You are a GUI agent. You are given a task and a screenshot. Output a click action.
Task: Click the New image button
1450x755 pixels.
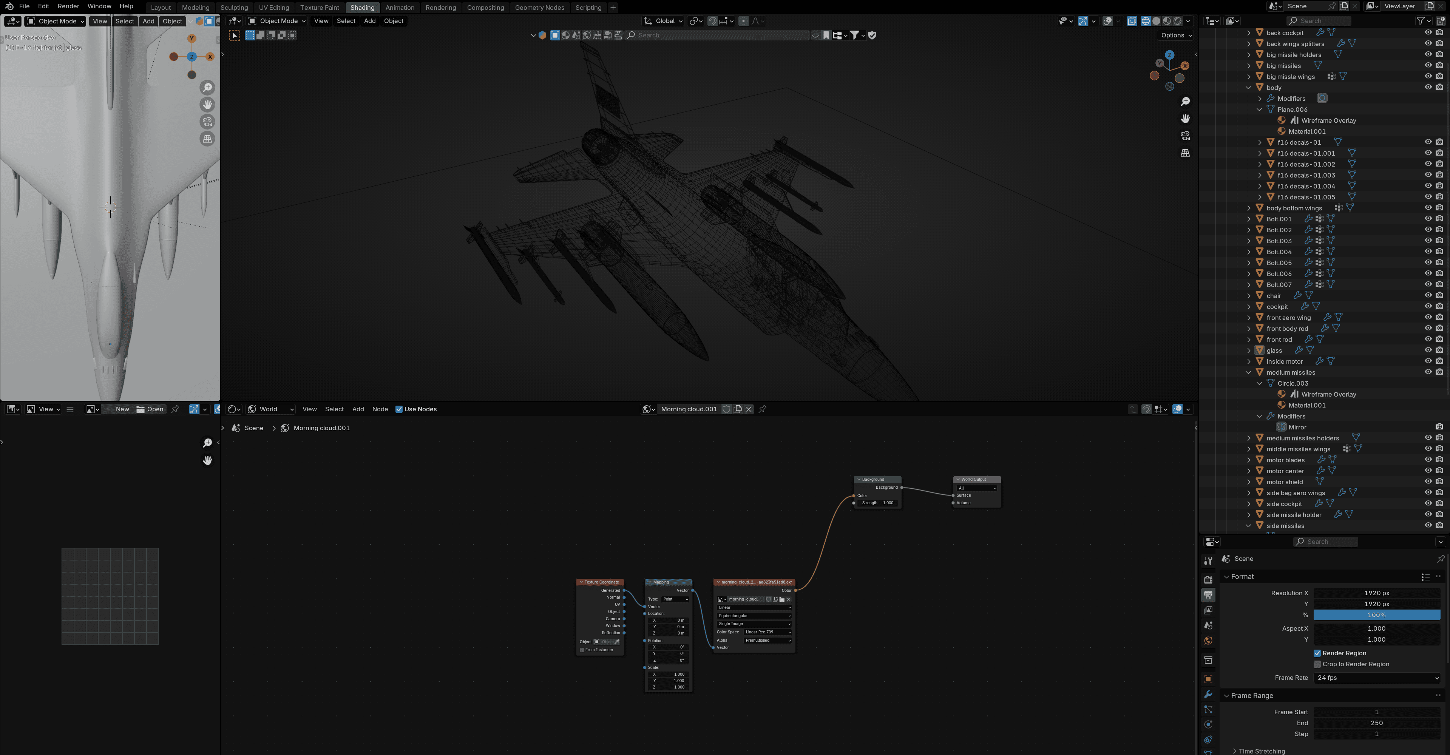tap(117, 409)
